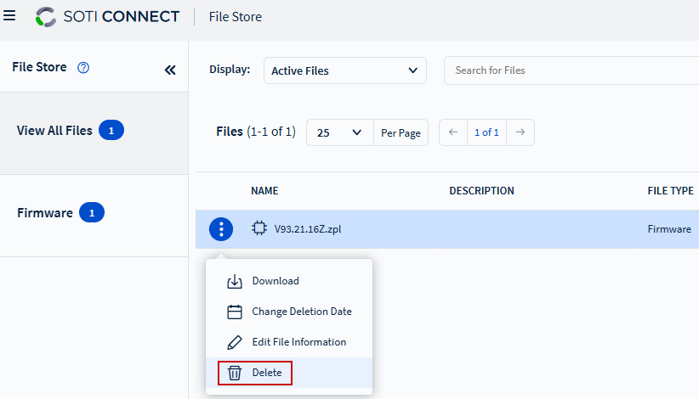Click the three-dot actions button for V93.21.16Z.zpl
The height and width of the screenshot is (399, 699).
[x=221, y=229]
